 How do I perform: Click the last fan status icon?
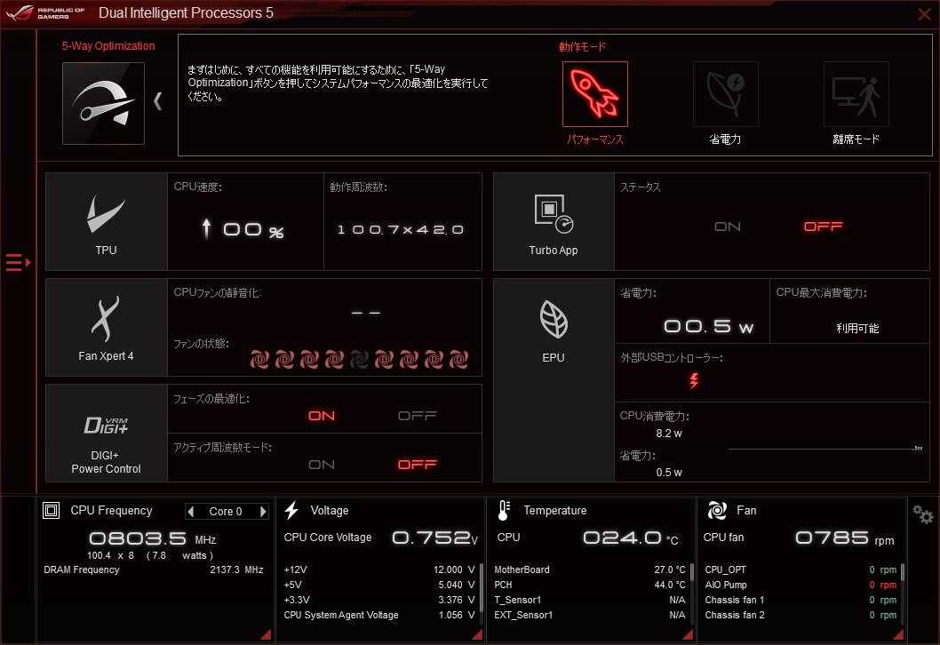point(458,359)
